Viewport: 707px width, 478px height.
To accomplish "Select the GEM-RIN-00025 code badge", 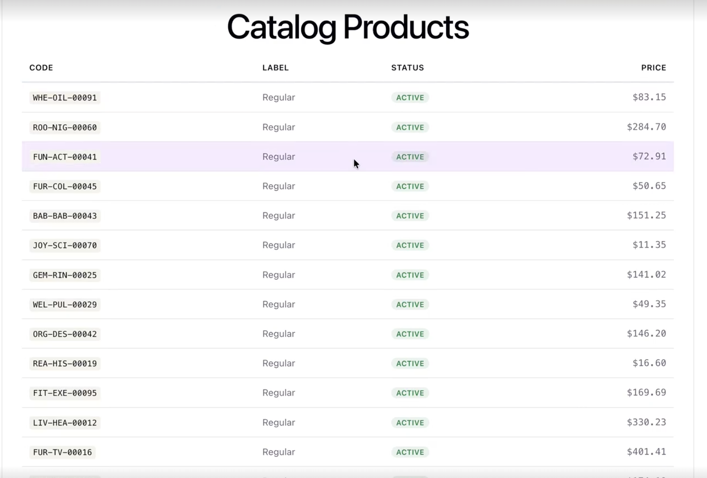I will coord(65,275).
